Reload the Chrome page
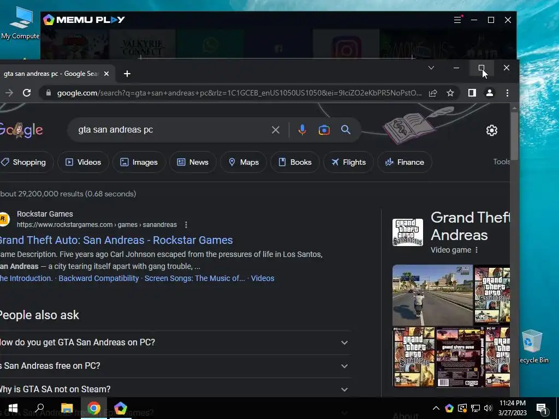Screen dimensions: 559x419 click(x=27, y=93)
